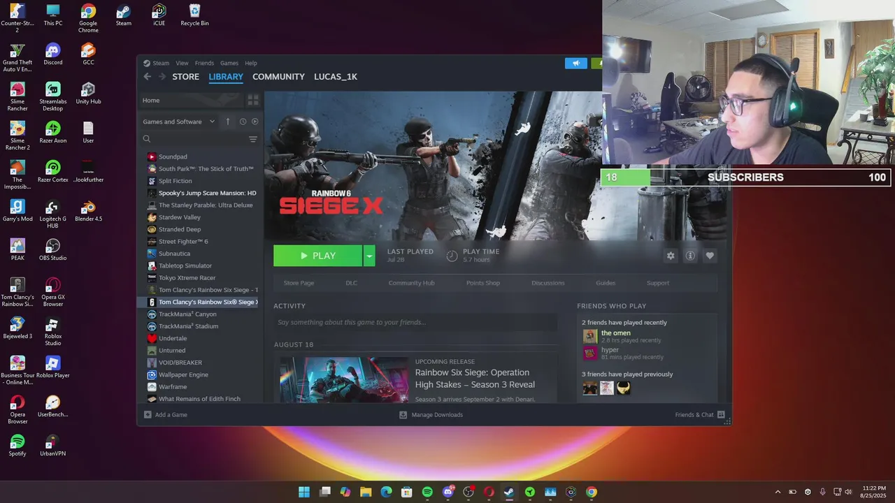Show game info via the info icon

pyautogui.click(x=690, y=256)
